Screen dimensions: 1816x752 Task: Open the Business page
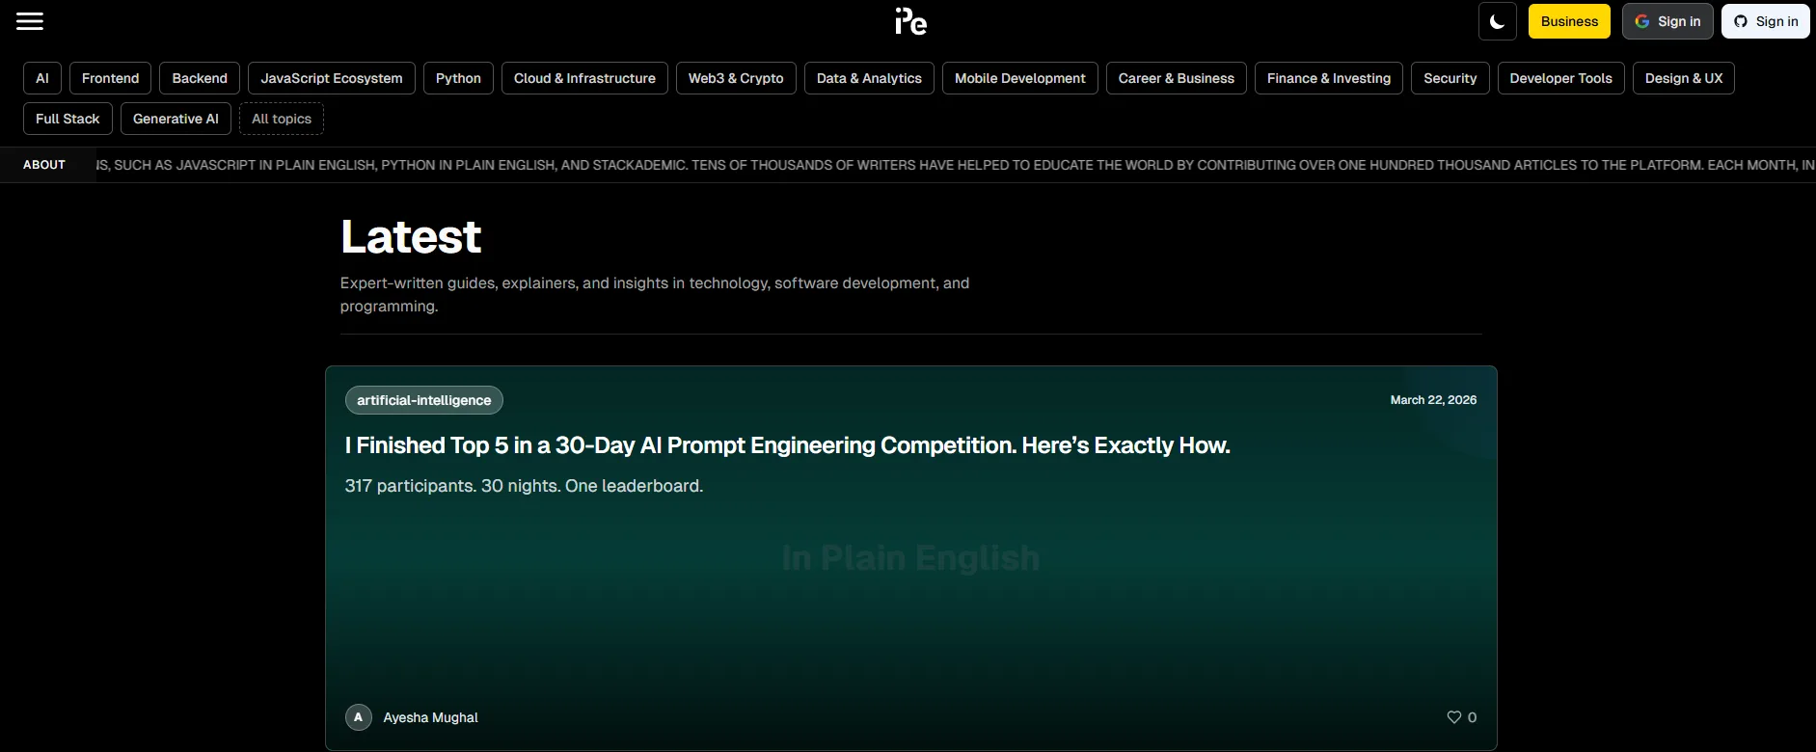(1568, 21)
